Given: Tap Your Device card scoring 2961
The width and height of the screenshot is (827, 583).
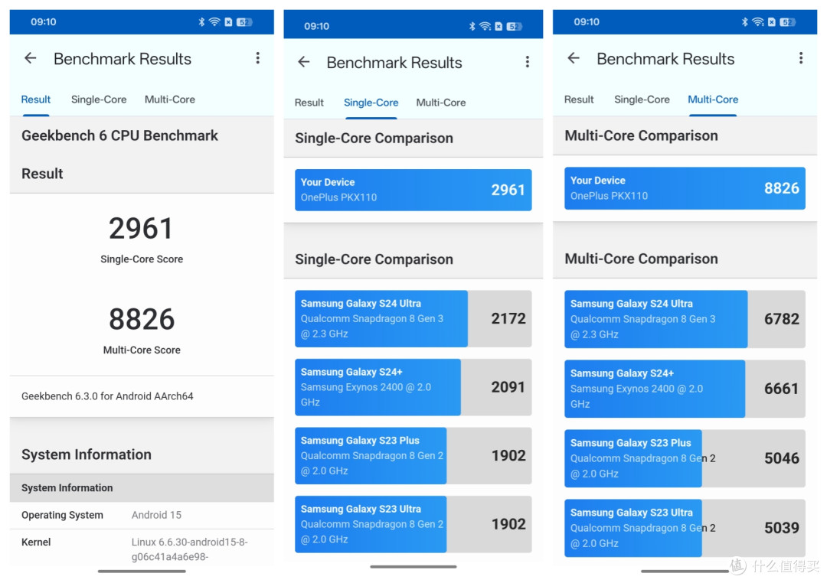Looking at the screenshot, I should pyautogui.click(x=413, y=190).
